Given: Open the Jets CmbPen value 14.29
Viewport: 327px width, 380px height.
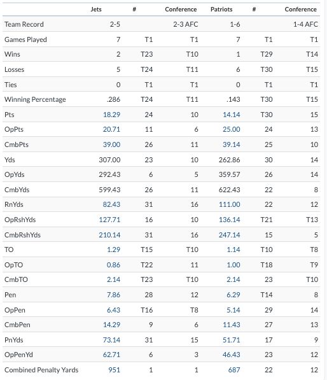Looking at the screenshot, I should [112, 325].
